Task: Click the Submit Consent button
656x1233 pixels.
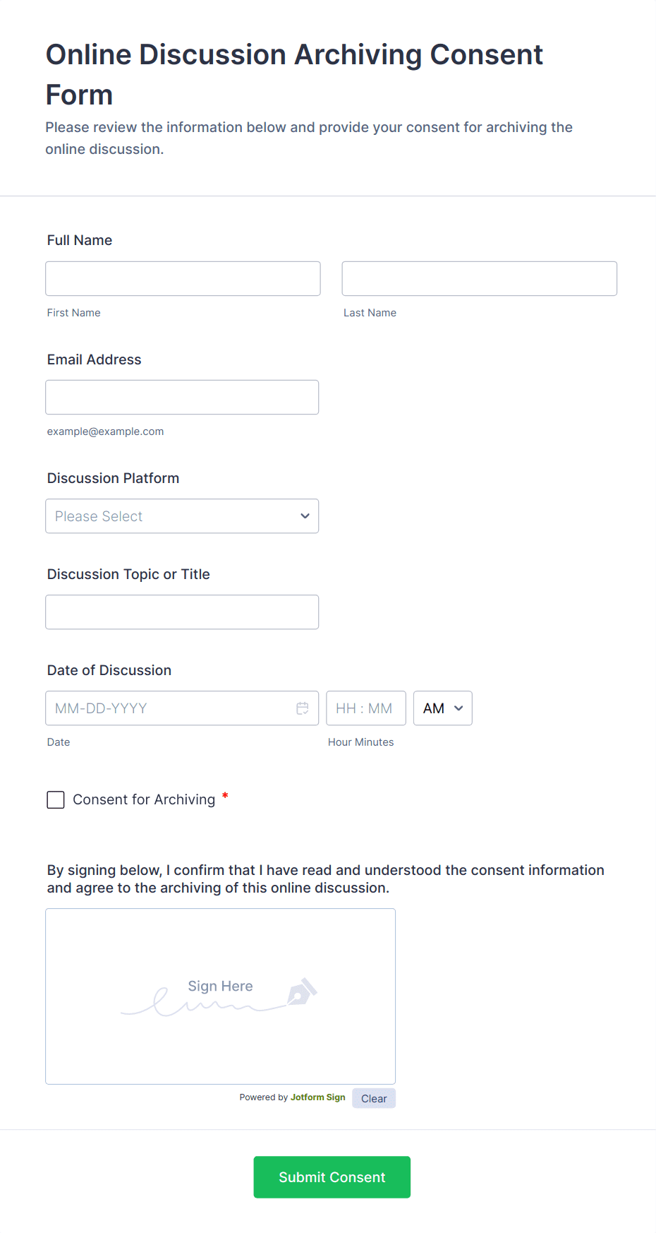Action: tap(332, 1177)
